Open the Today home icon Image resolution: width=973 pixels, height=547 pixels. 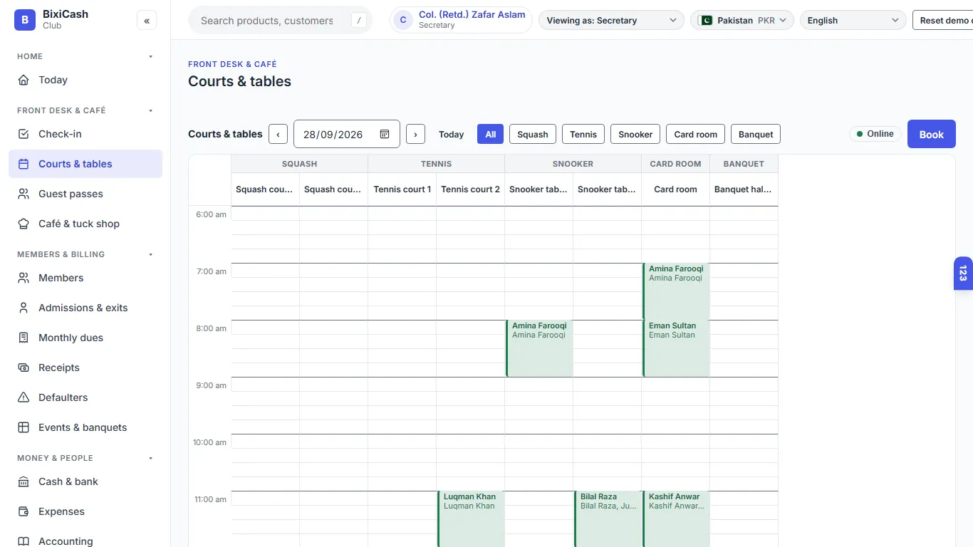click(24, 80)
